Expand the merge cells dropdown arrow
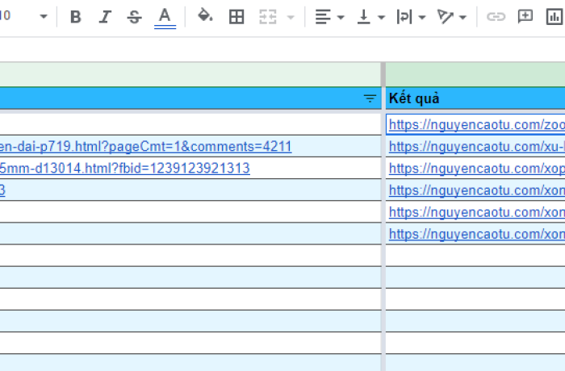 [291, 17]
